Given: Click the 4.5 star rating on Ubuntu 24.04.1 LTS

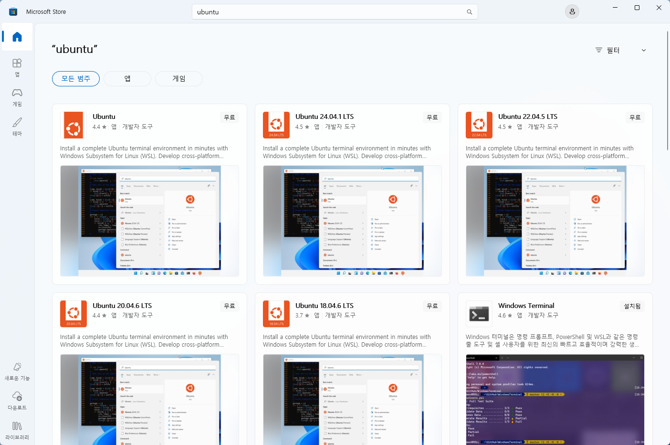Looking at the screenshot, I should point(303,127).
